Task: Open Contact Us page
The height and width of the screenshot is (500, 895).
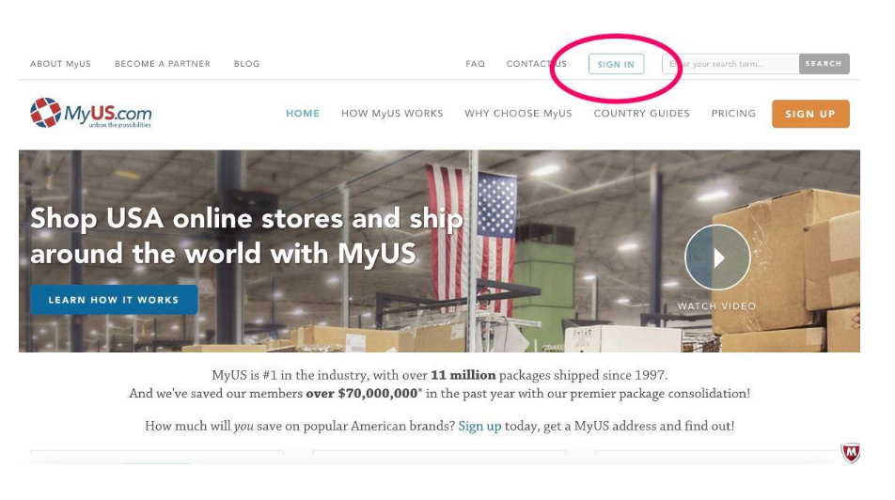Action: (537, 64)
